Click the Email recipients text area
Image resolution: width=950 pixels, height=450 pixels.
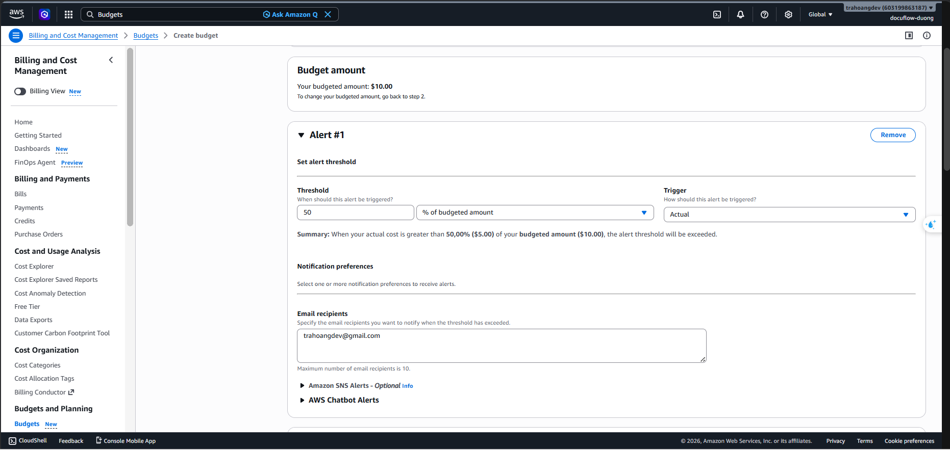point(502,346)
